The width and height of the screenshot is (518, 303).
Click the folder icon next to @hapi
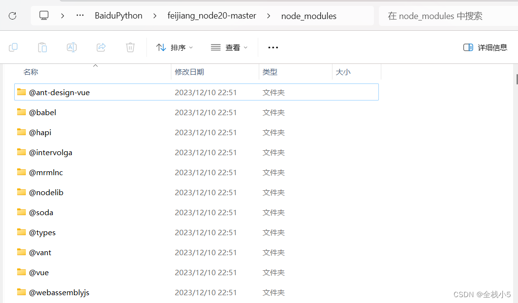(21, 132)
